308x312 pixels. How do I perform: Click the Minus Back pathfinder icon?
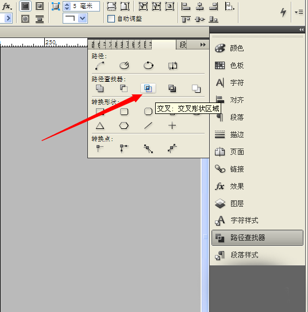tap(196, 88)
